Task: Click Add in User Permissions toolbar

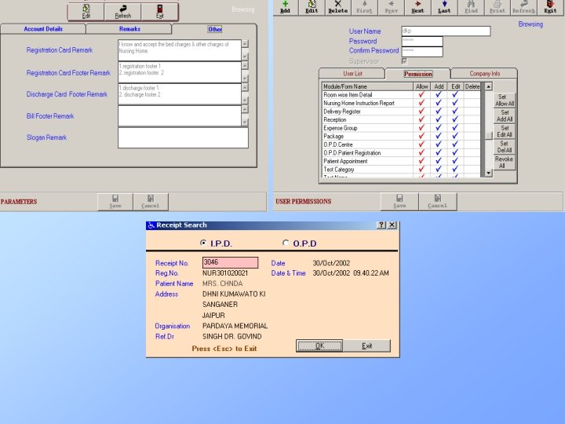Action: [x=285, y=7]
